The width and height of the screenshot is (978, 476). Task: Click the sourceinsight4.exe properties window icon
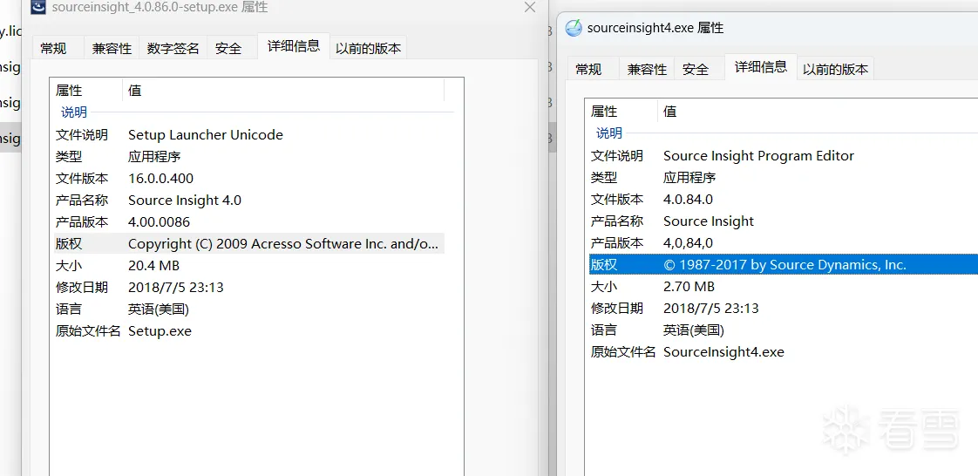(574, 28)
